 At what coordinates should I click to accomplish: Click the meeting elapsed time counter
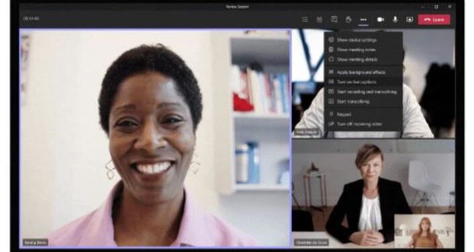pos(31,18)
